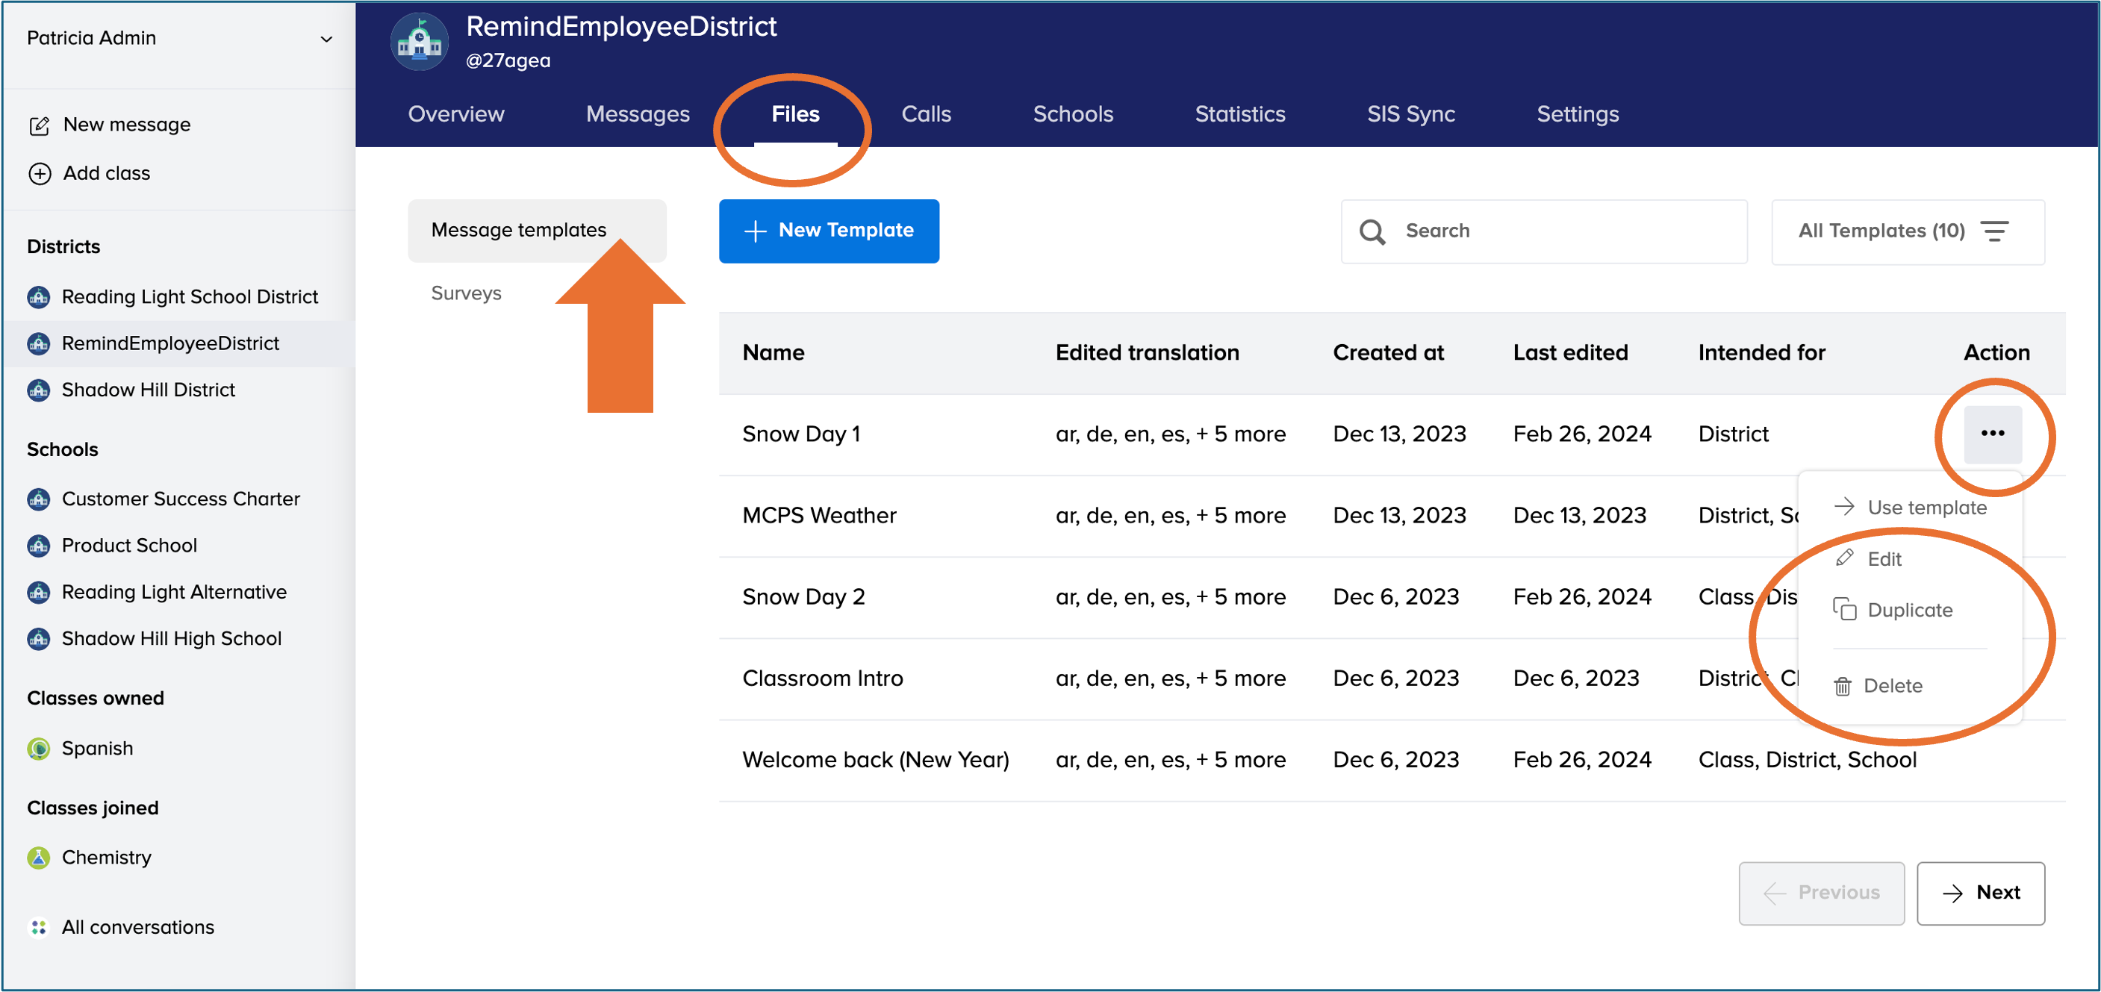Screen dimensions: 2101x992
Task: Click the New Template button
Action: coord(828,231)
